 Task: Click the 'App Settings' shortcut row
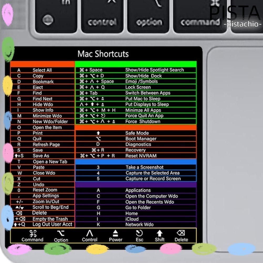pos(43,196)
